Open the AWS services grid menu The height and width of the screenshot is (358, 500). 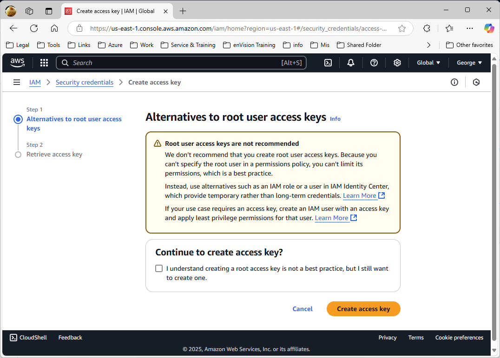point(44,63)
